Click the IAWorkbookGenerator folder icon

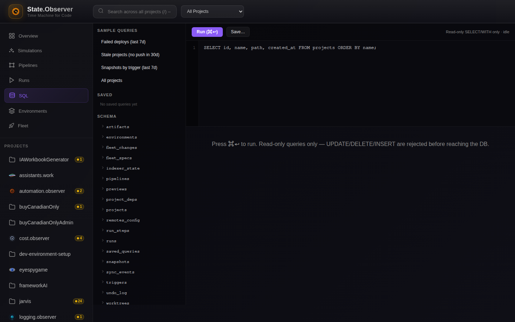tap(12, 160)
